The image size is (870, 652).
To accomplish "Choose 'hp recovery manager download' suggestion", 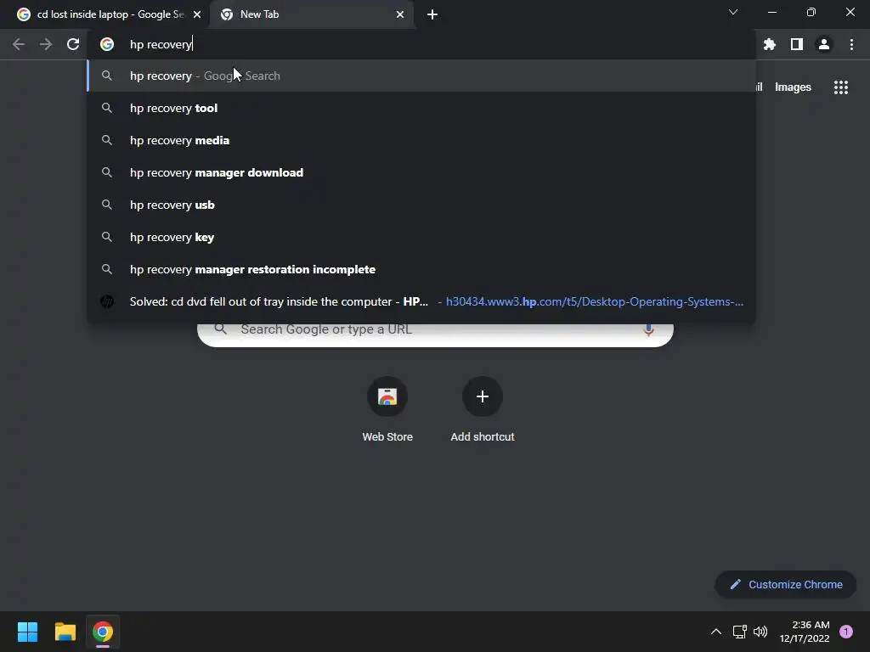I will (x=421, y=172).
